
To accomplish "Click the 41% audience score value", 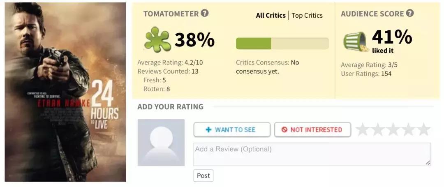I will click(392, 37).
